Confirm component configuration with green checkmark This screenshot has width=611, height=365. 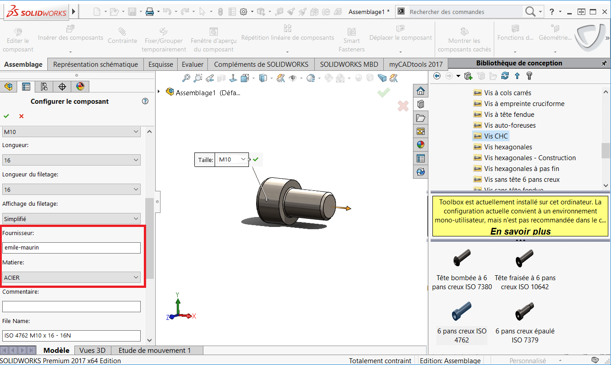6,116
